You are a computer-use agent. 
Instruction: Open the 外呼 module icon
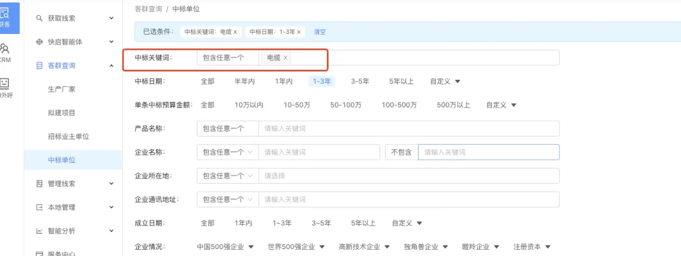coord(4,84)
